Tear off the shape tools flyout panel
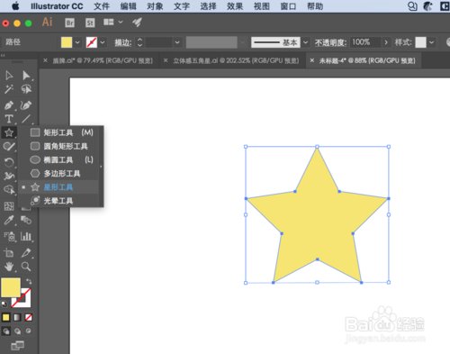 click(101, 167)
